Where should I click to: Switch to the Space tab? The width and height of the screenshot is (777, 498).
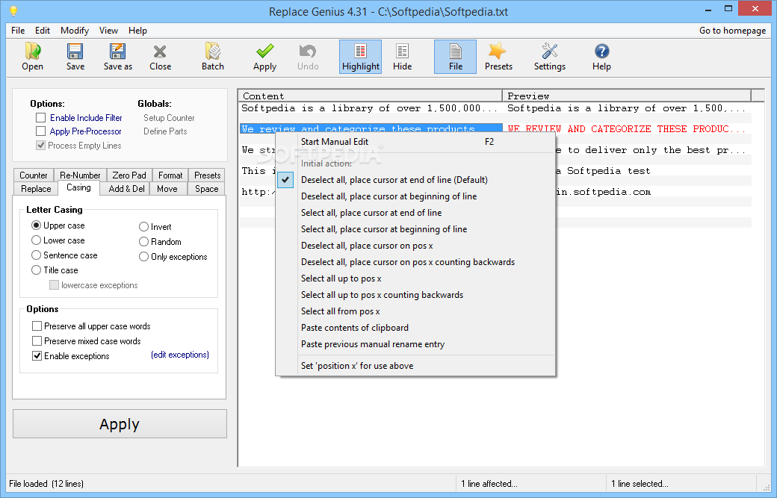coord(207,189)
